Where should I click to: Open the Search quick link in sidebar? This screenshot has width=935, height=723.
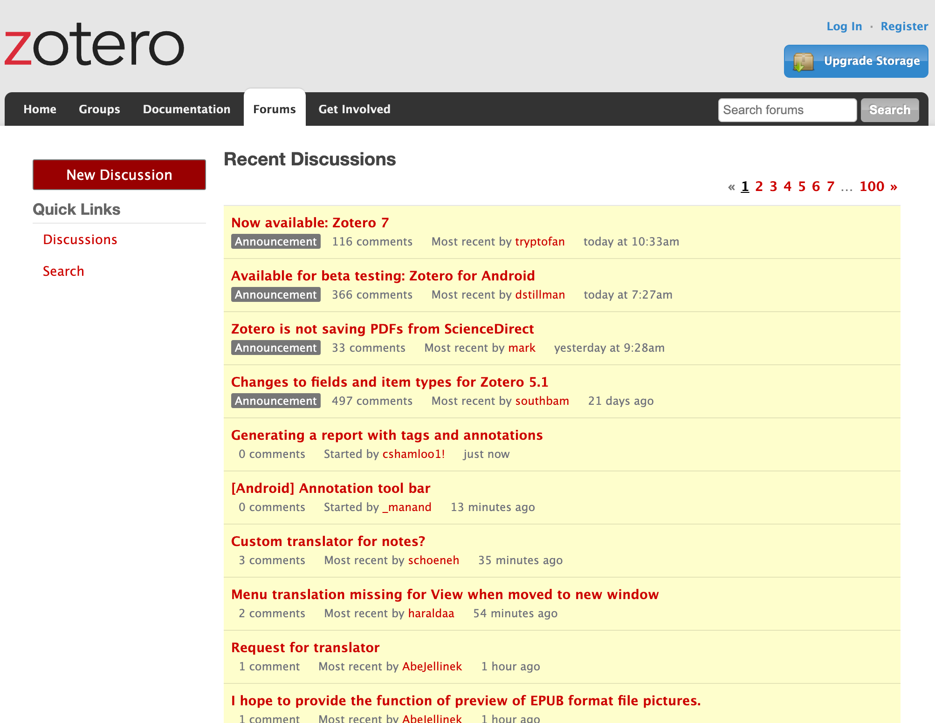[63, 271]
